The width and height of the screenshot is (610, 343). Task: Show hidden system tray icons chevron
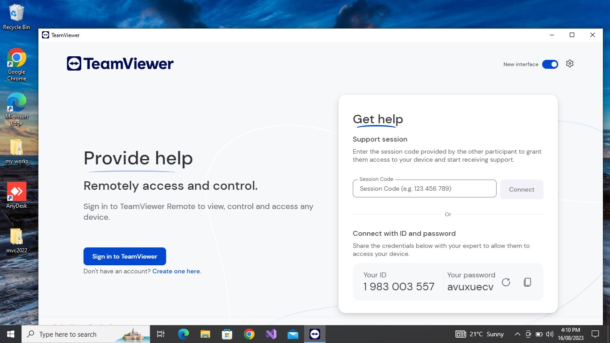tap(517, 334)
